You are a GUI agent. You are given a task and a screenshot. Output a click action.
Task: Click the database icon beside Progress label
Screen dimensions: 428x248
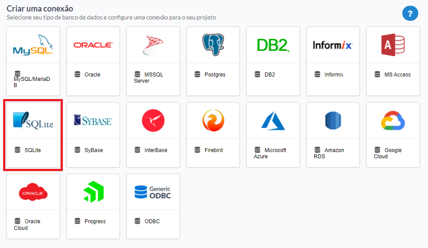(x=77, y=221)
